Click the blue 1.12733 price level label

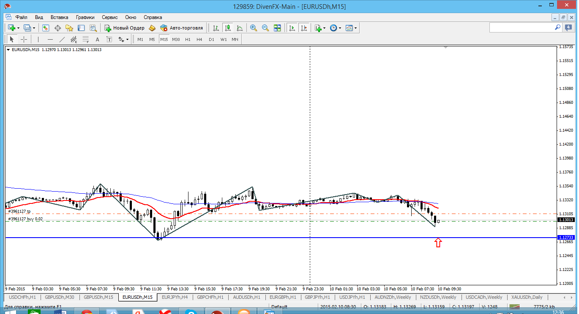565,238
